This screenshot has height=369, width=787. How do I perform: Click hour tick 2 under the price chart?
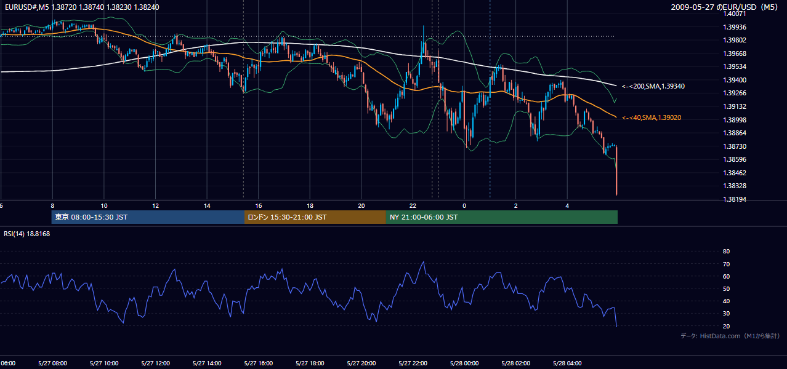click(516, 206)
